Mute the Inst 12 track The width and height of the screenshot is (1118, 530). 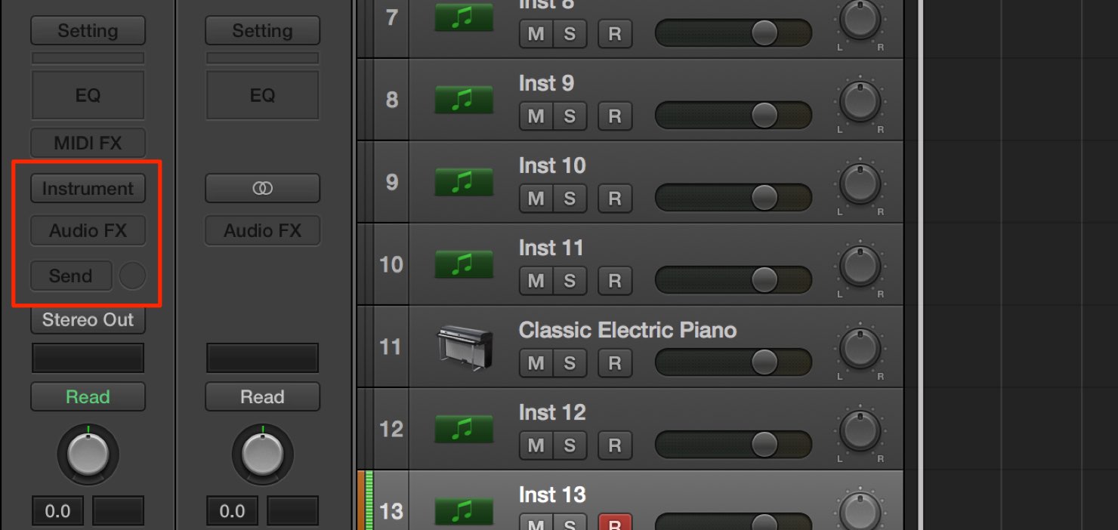tap(536, 445)
